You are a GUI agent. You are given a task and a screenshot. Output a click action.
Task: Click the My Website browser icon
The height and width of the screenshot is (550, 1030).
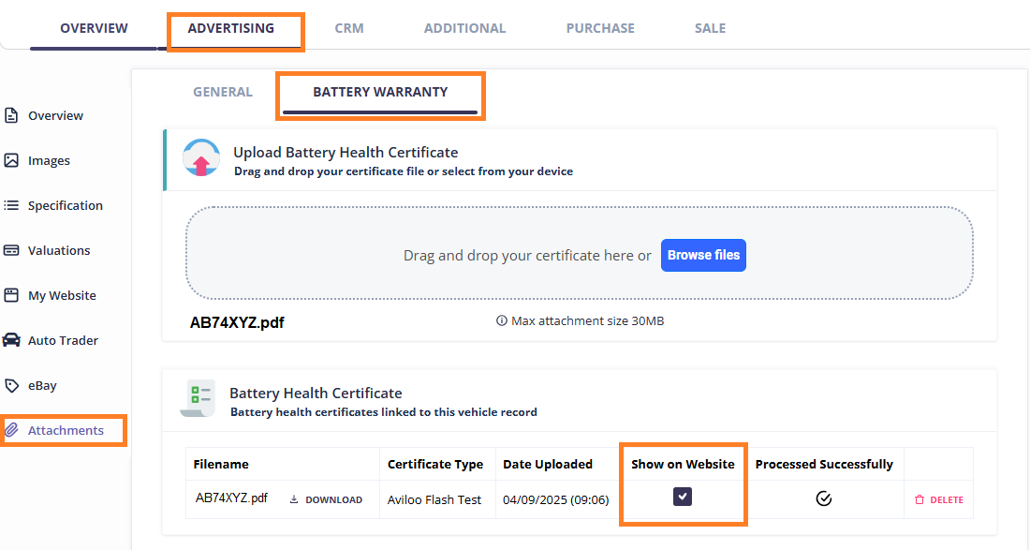coord(11,296)
